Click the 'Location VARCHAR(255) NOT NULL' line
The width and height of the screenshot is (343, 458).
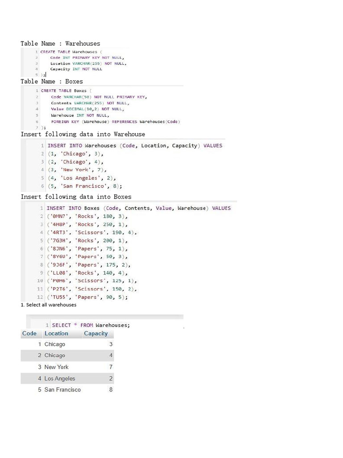[88, 64]
